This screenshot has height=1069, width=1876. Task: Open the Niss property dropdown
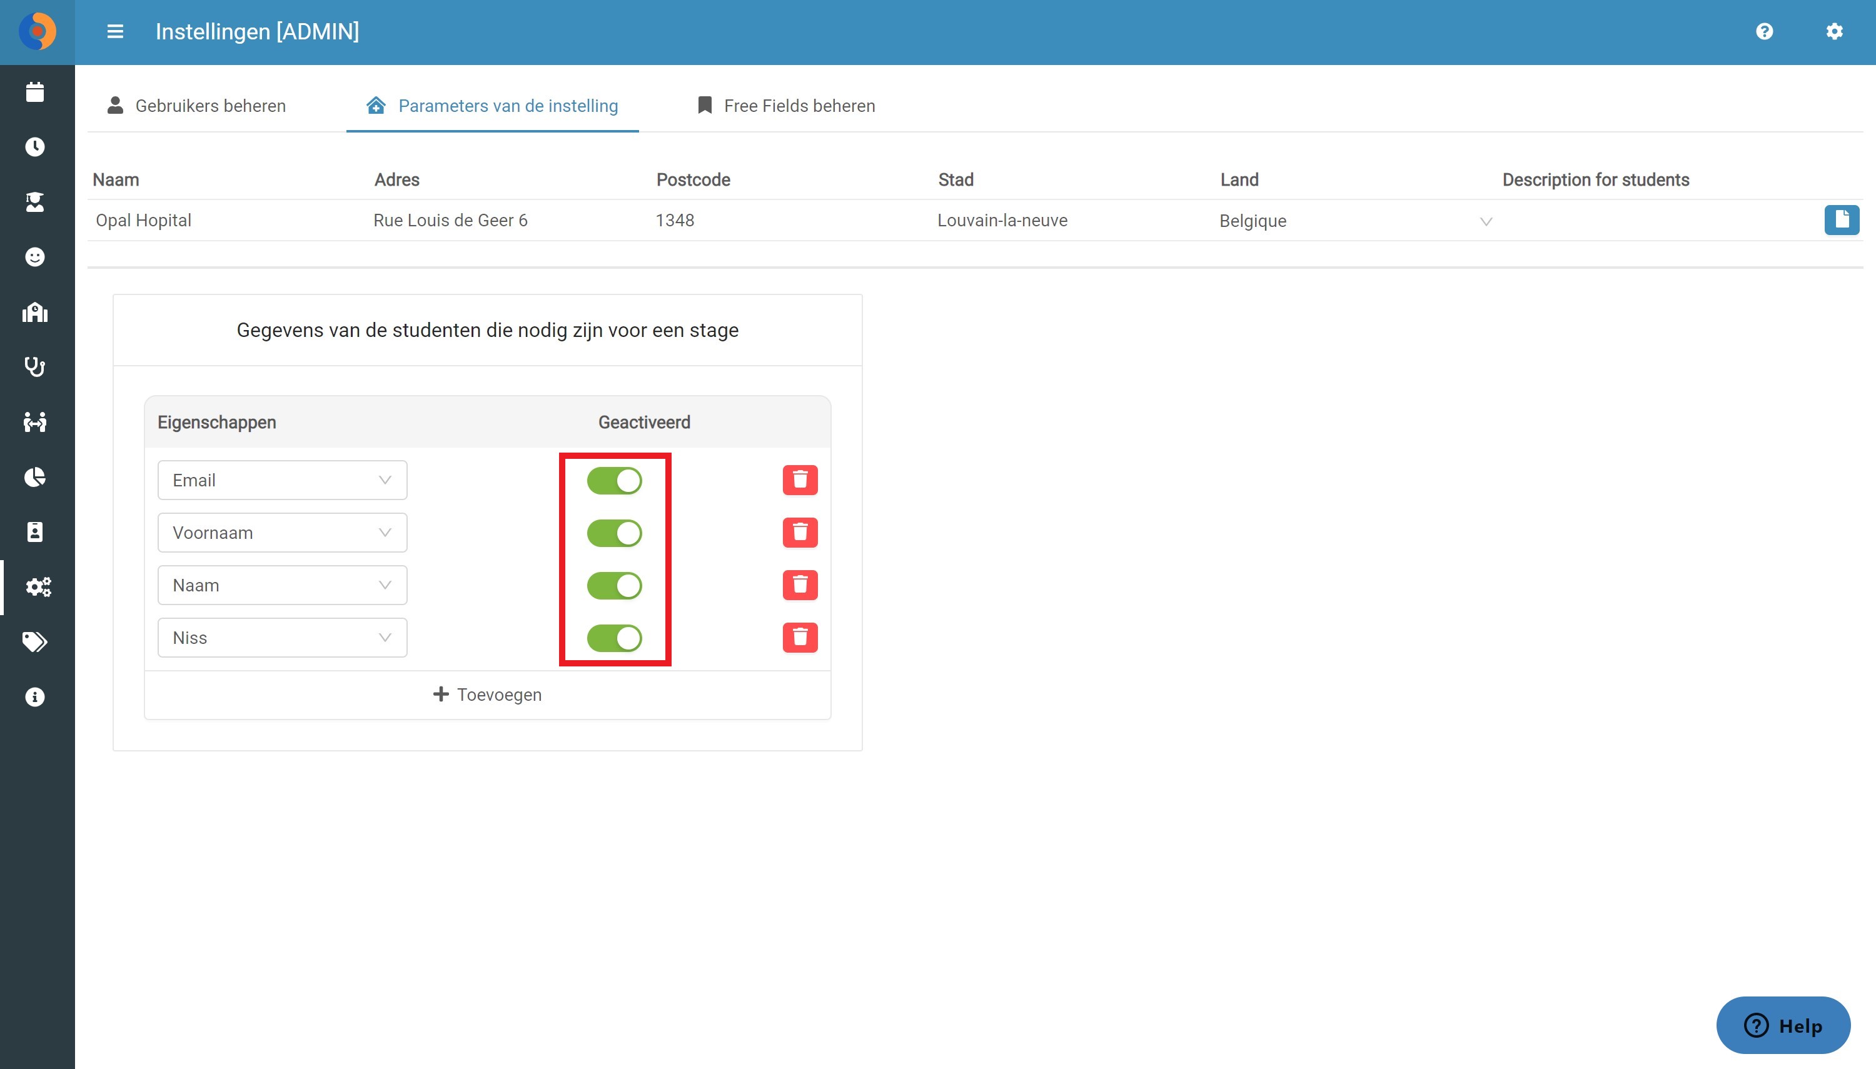tap(282, 637)
